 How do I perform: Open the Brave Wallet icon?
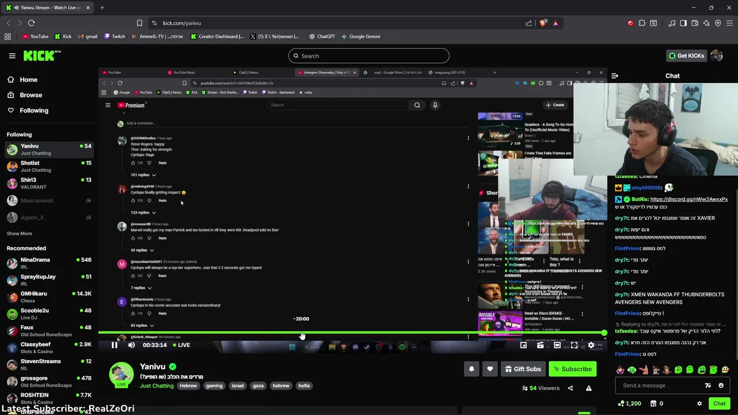tap(695, 23)
